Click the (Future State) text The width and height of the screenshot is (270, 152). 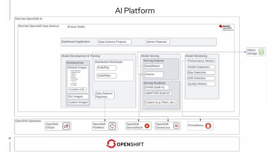pos(76,27)
